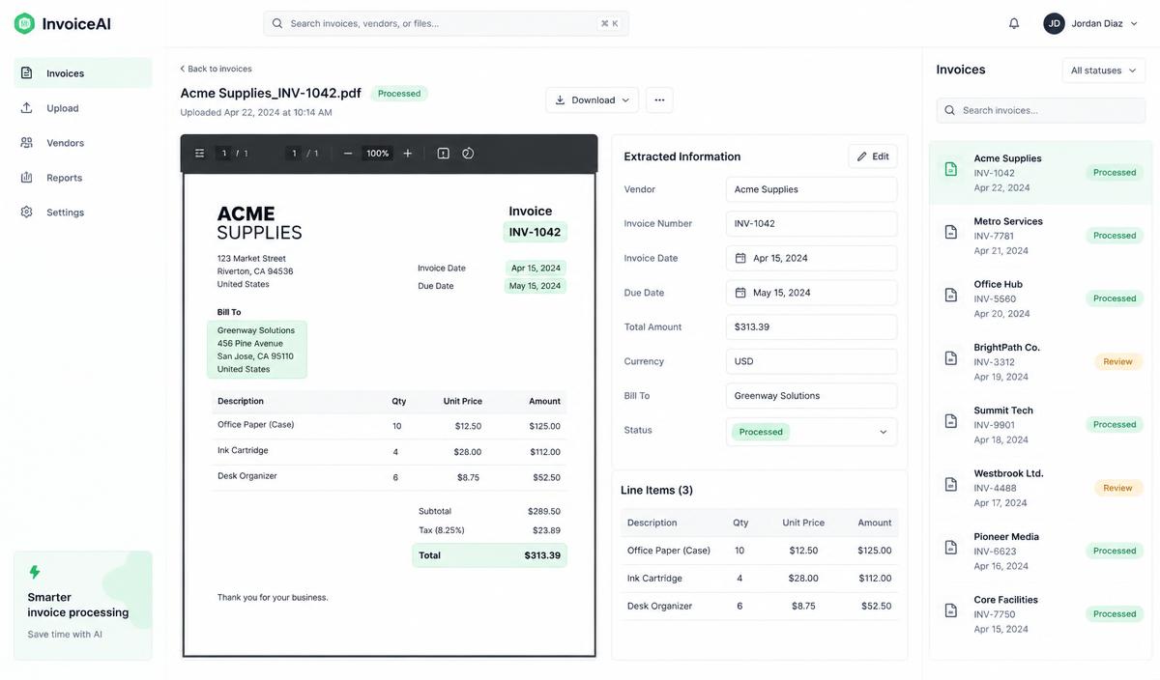Click the Vendor field with Acme Supplies
Viewport: 1160px width, 680px height.
[811, 189]
